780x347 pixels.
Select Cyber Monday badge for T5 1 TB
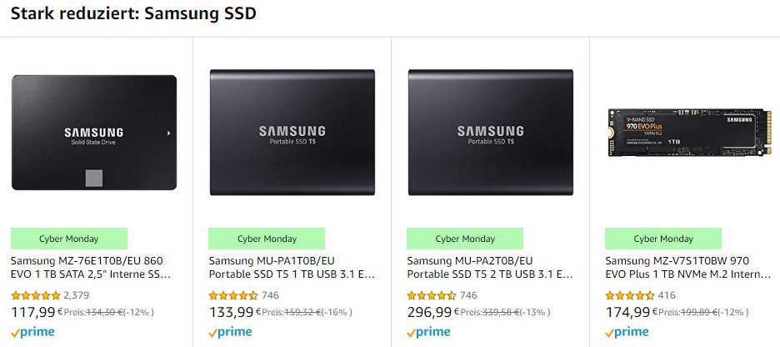[267, 239]
